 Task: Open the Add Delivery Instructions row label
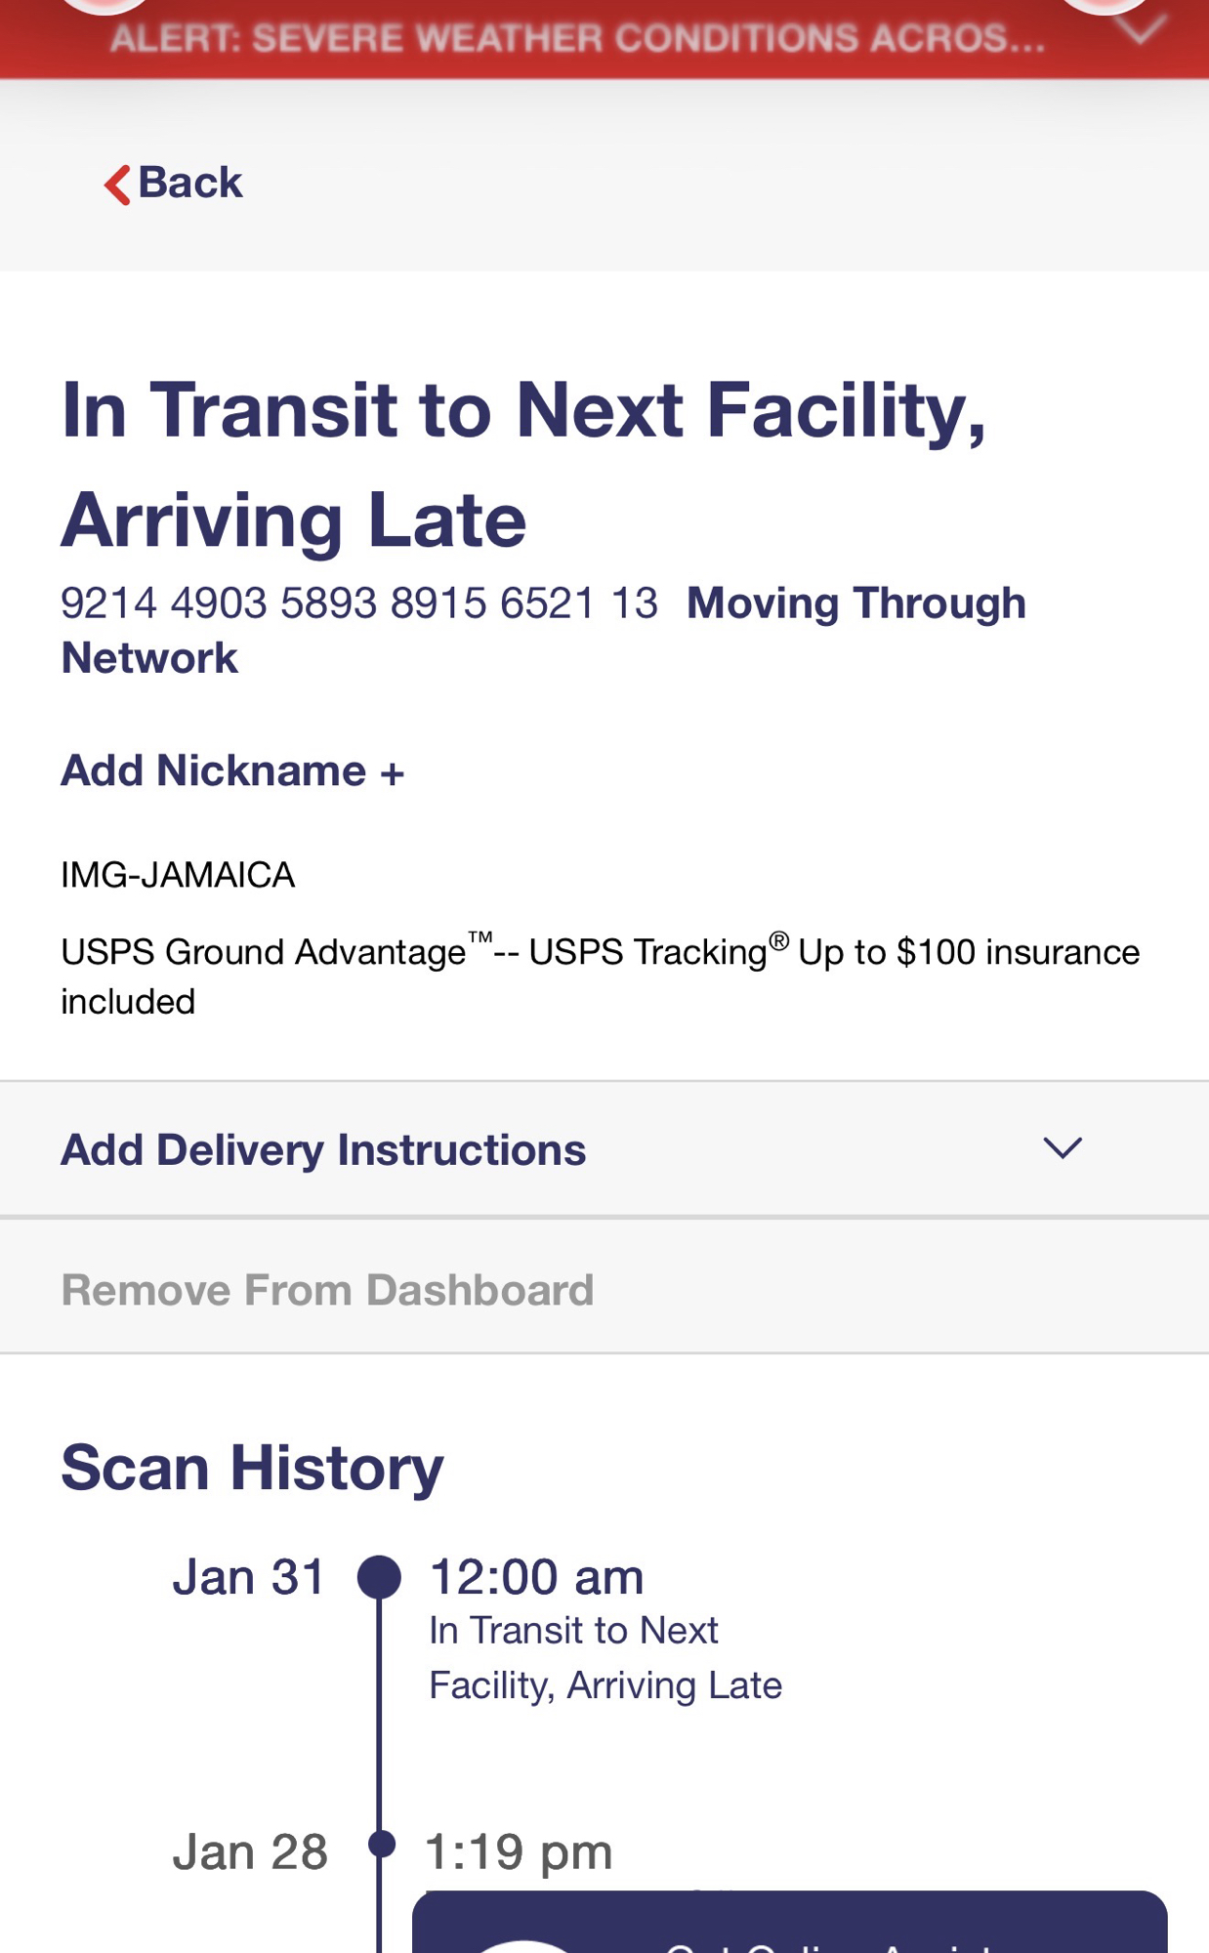coord(323,1150)
